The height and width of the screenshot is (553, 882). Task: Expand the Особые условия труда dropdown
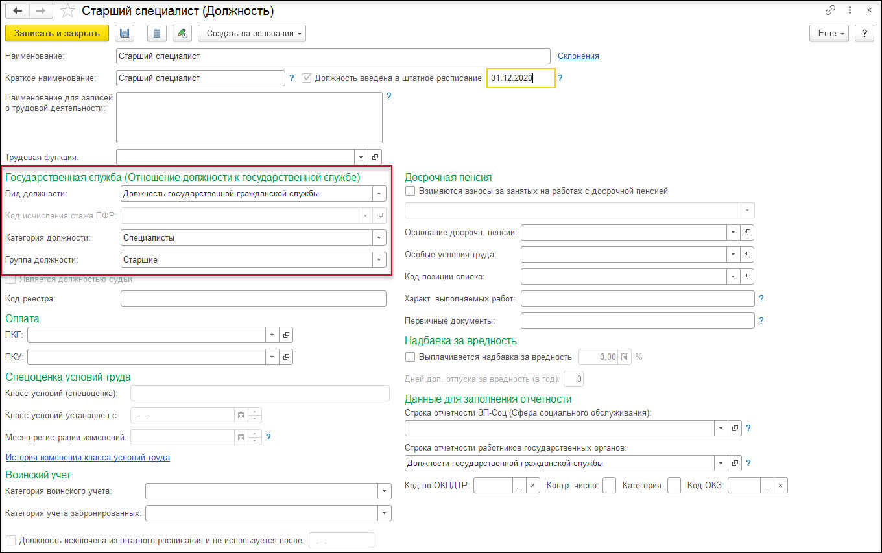click(x=733, y=254)
